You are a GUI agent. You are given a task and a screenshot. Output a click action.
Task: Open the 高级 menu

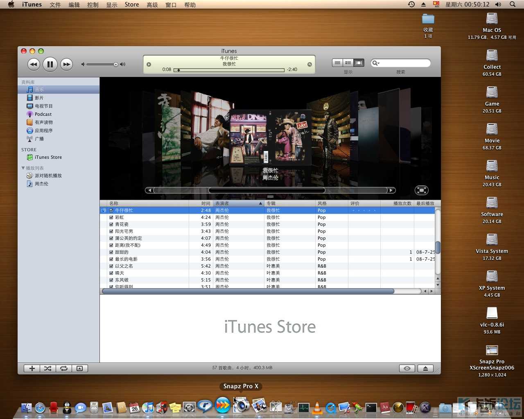(x=152, y=5)
